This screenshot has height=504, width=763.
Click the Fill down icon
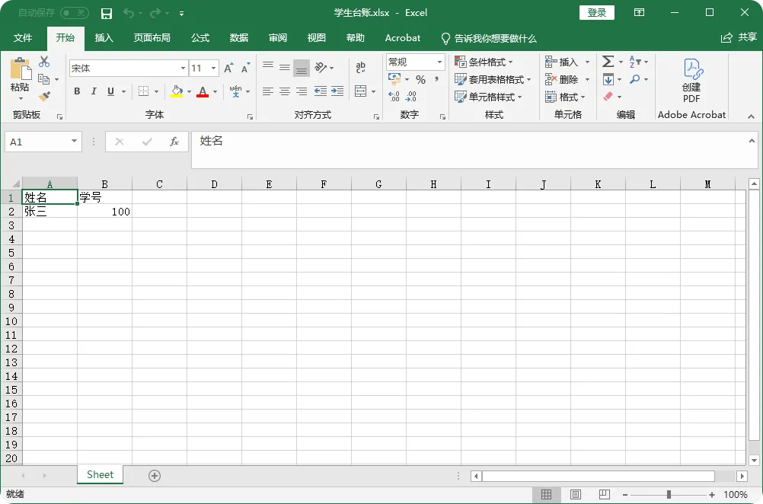click(x=608, y=79)
